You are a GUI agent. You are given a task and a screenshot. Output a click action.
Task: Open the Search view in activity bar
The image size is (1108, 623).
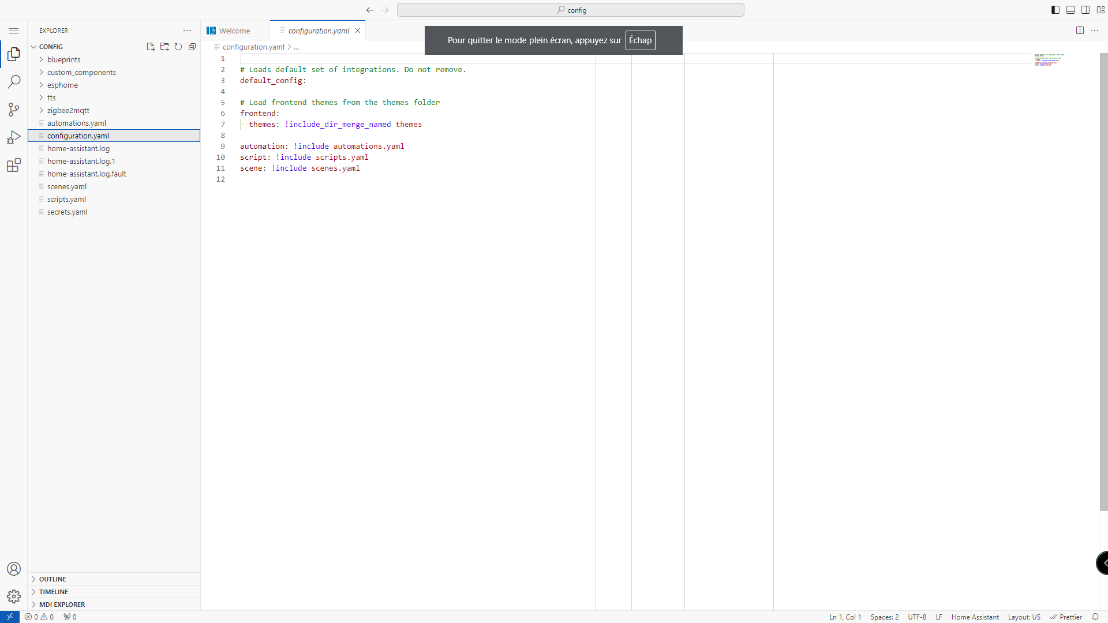coord(14,81)
